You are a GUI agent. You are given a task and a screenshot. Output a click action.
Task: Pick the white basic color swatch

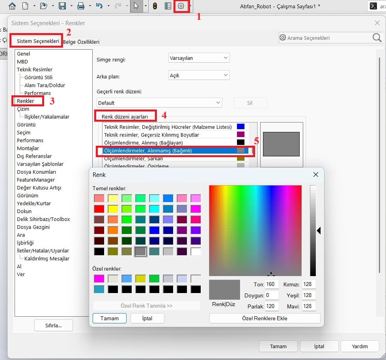(196, 252)
